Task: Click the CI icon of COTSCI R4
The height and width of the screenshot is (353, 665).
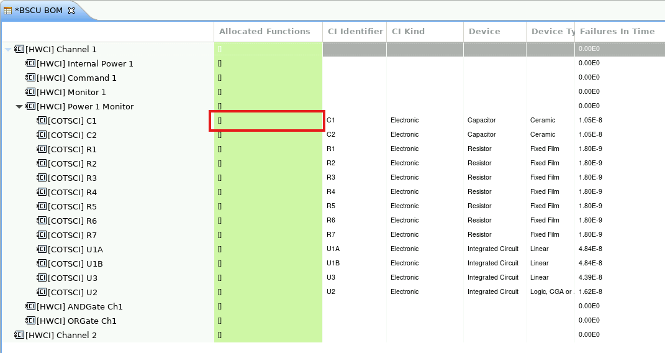Action: coord(42,192)
